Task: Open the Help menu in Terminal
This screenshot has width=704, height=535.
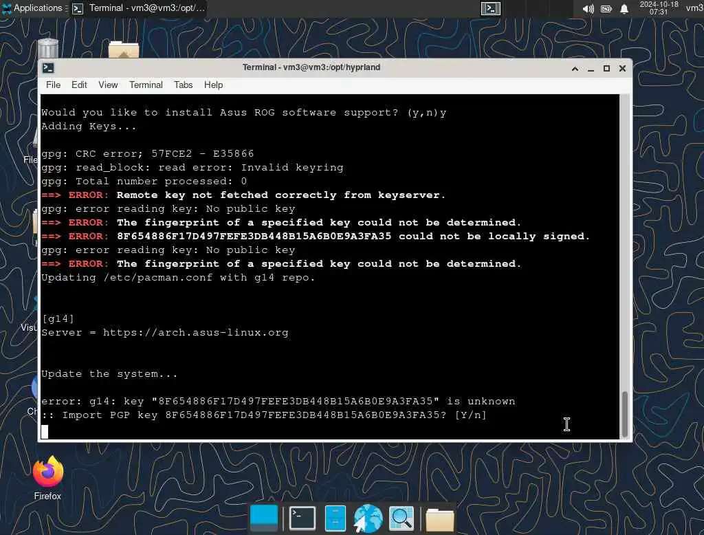Action: tap(213, 85)
